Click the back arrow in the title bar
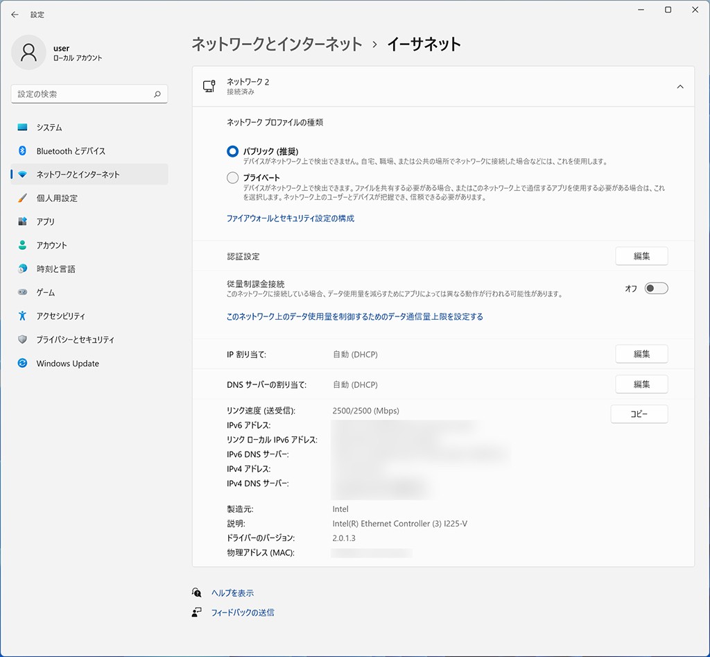Image resolution: width=710 pixels, height=657 pixels. tap(15, 15)
